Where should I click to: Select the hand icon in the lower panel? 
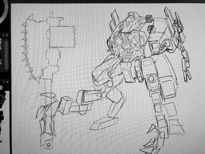(1, 88)
